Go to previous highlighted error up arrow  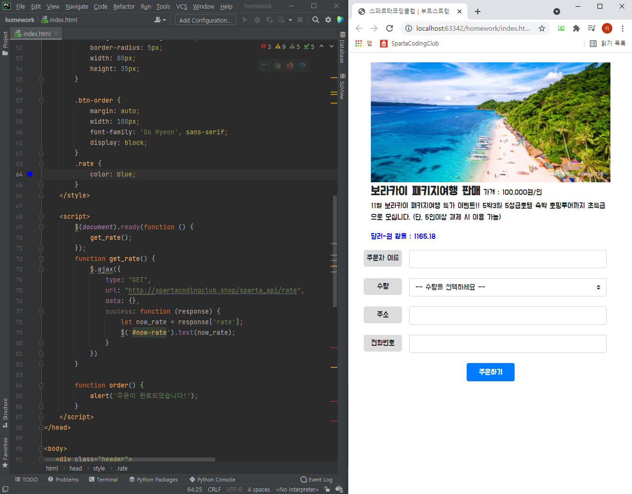pyautogui.click(x=322, y=47)
